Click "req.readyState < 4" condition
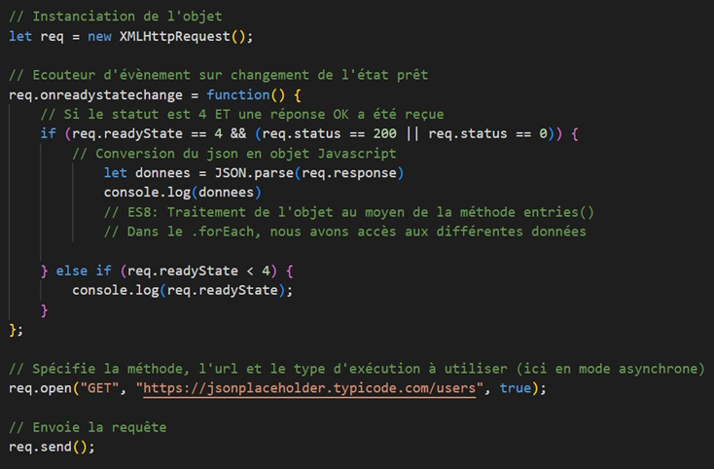Viewport: 714px width, 469px height. [199, 271]
